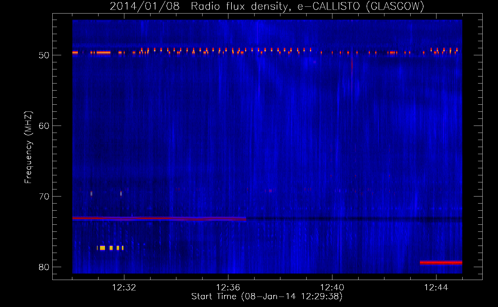498x307 pixels.
Task: Click the solid orange bar at 50 MHz
Action: point(103,52)
